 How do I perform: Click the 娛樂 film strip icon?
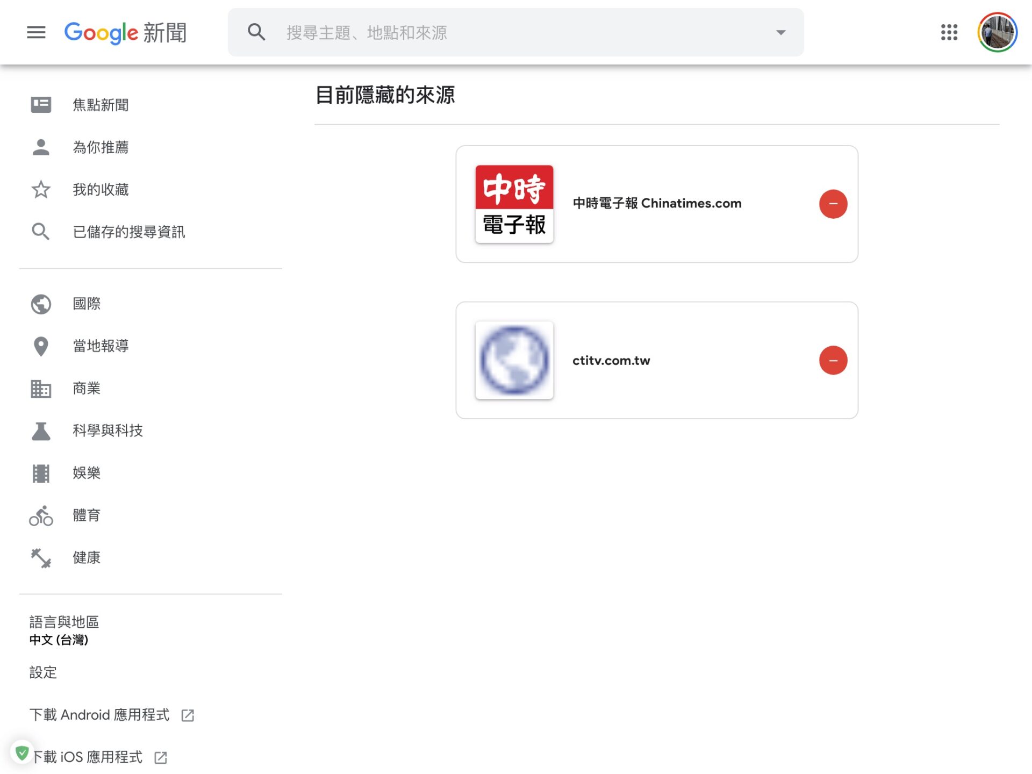pos(41,473)
